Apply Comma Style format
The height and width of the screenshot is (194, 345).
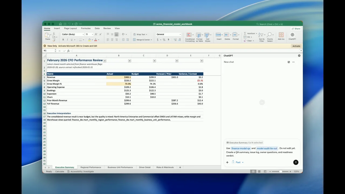pos(168,40)
